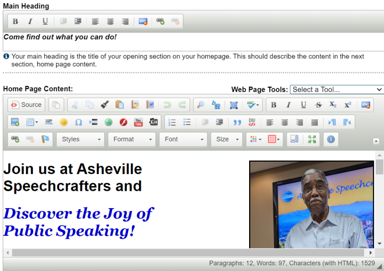Open the Insert Table dropdown
This screenshot has height=271, width=384.
click(32, 122)
